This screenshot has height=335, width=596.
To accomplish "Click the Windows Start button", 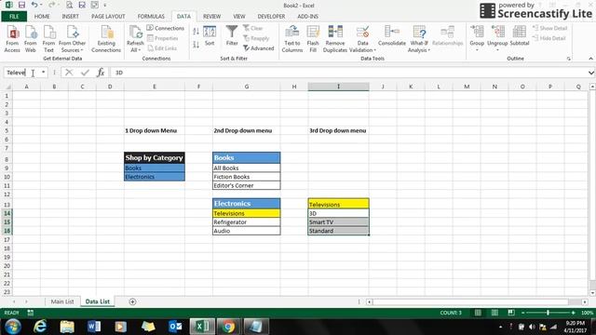I will tap(13, 327).
